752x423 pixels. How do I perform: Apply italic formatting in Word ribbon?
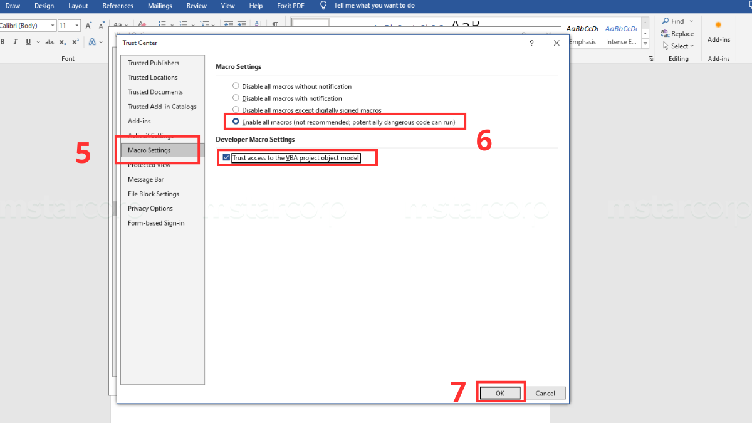point(16,42)
